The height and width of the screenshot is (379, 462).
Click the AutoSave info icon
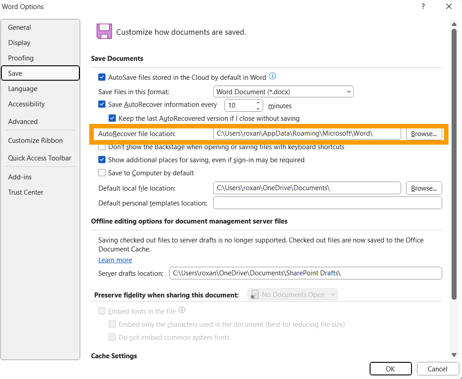click(x=272, y=77)
